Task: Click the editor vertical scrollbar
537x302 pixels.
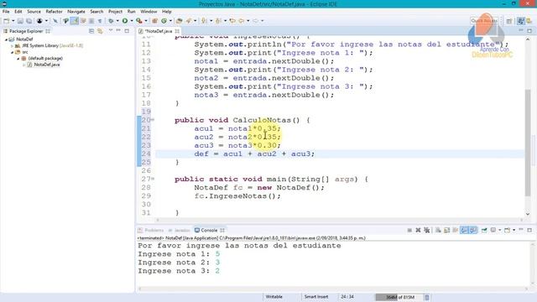Action: [x=528, y=142]
